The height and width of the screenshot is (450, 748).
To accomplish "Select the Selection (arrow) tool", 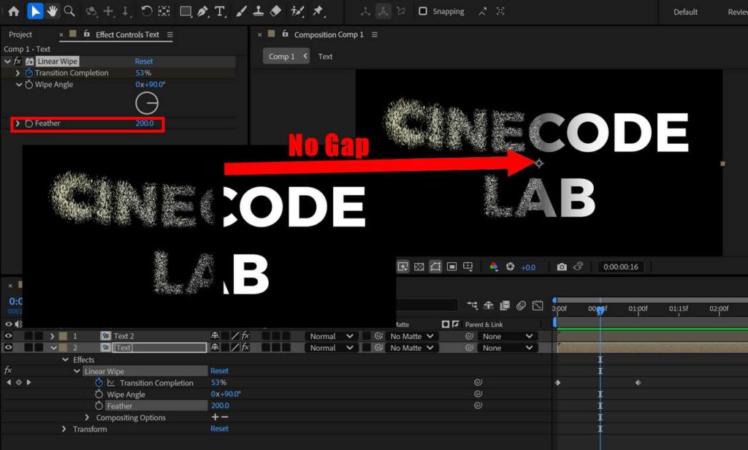I will 35,11.
